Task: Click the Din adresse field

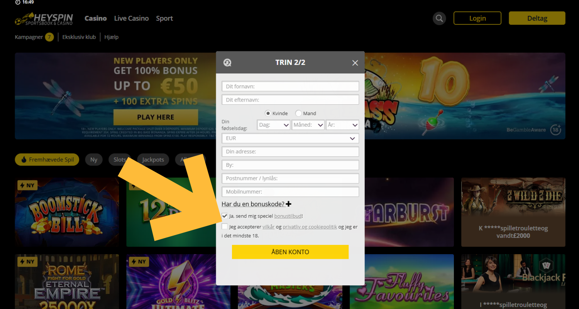Action: coord(290,151)
